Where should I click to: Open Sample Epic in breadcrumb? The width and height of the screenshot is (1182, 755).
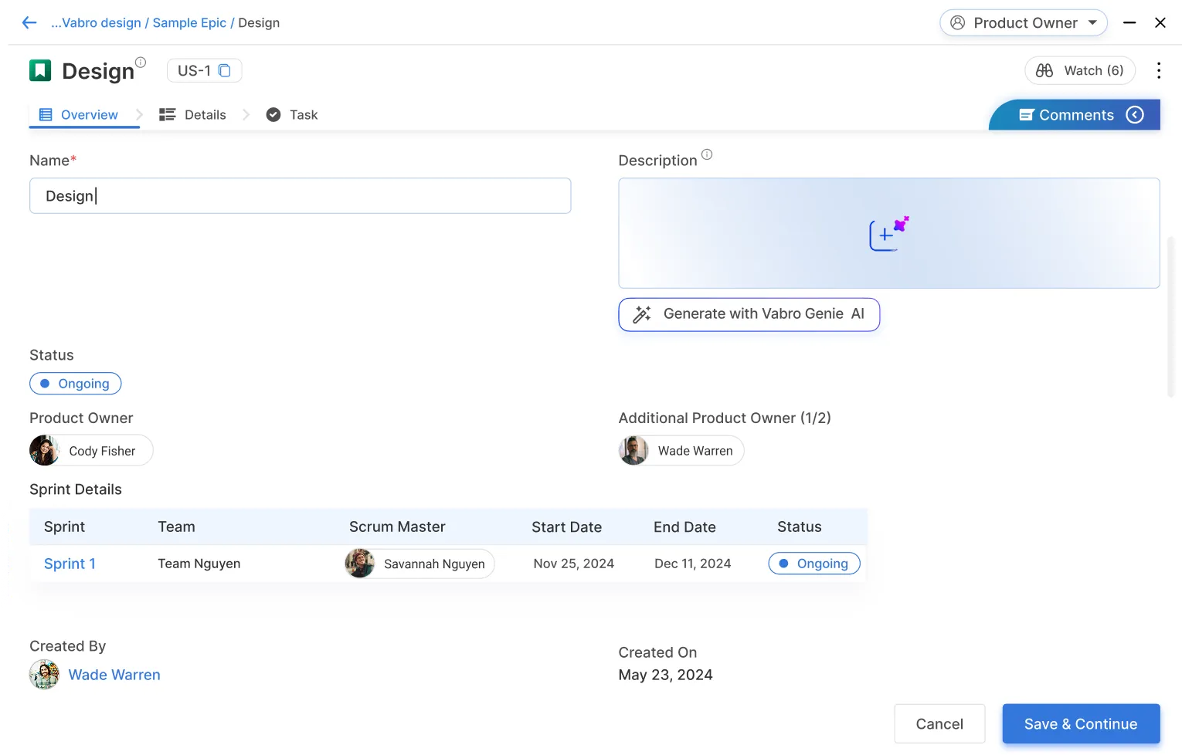[189, 23]
